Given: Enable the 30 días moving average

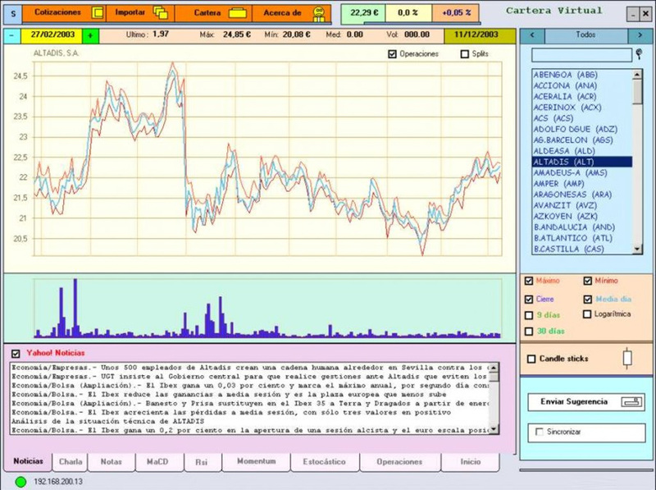Looking at the screenshot, I should [529, 332].
